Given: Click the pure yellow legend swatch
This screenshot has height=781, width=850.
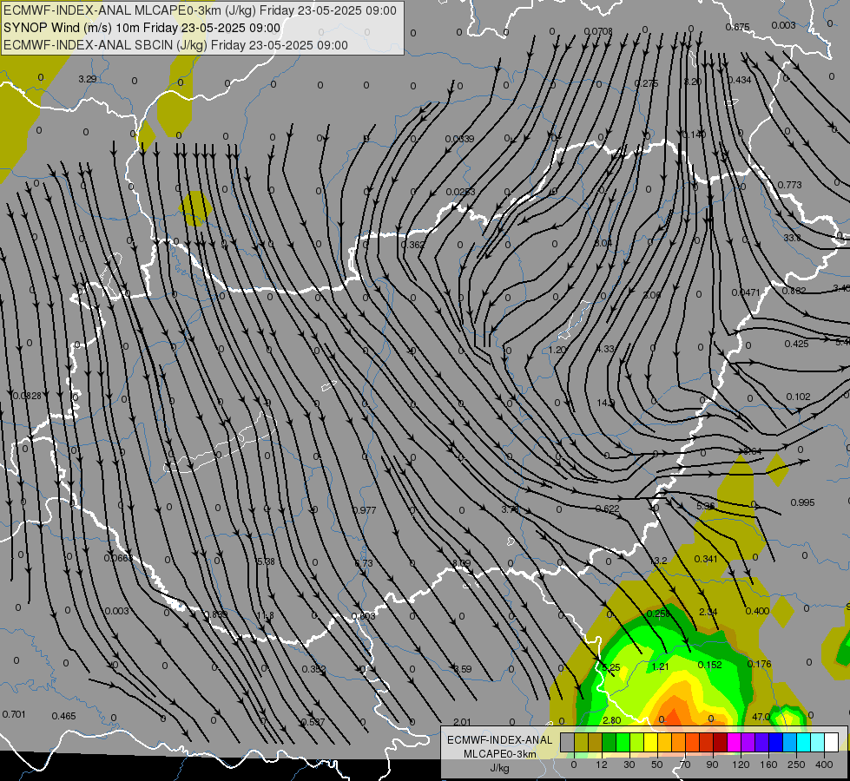Looking at the screenshot, I should [650, 743].
